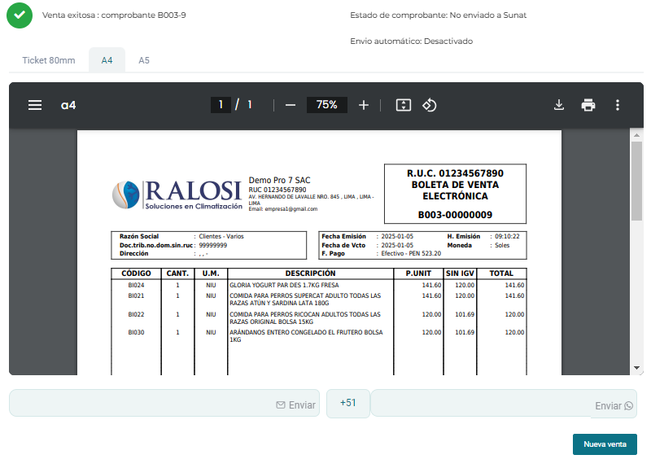651x468 pixels.
Task: Send receipt via WhatsApp Enviar button
Action: pos(614,405)
